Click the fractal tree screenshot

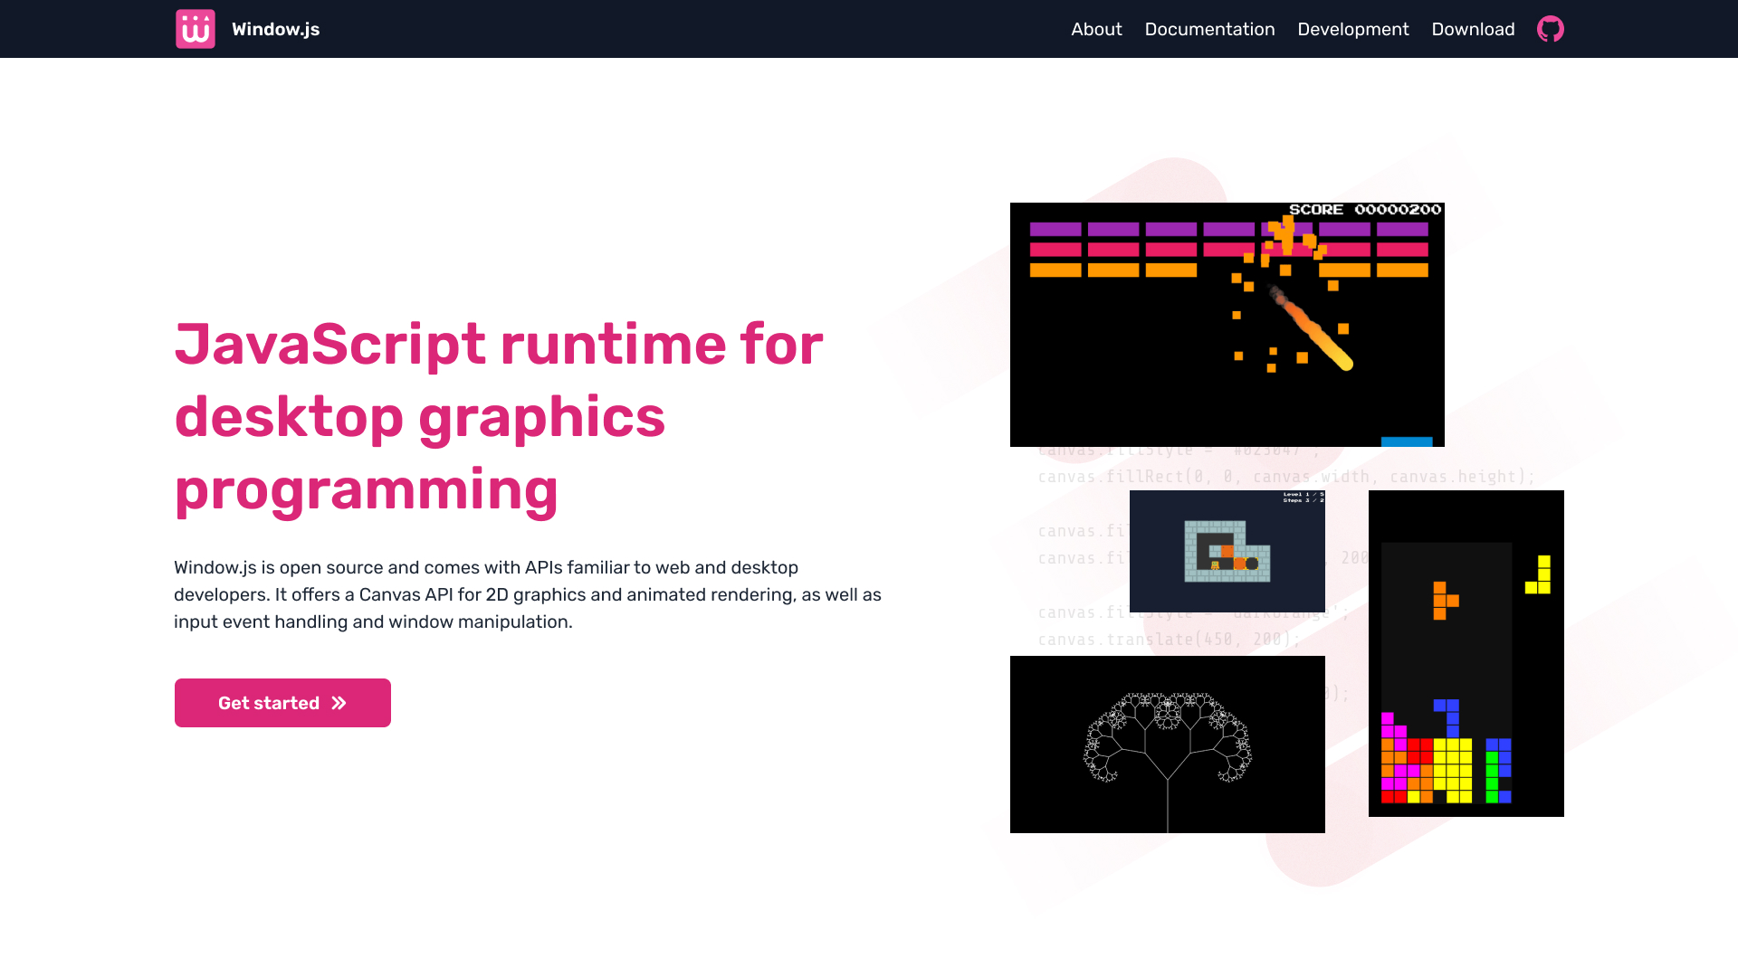1167,744
